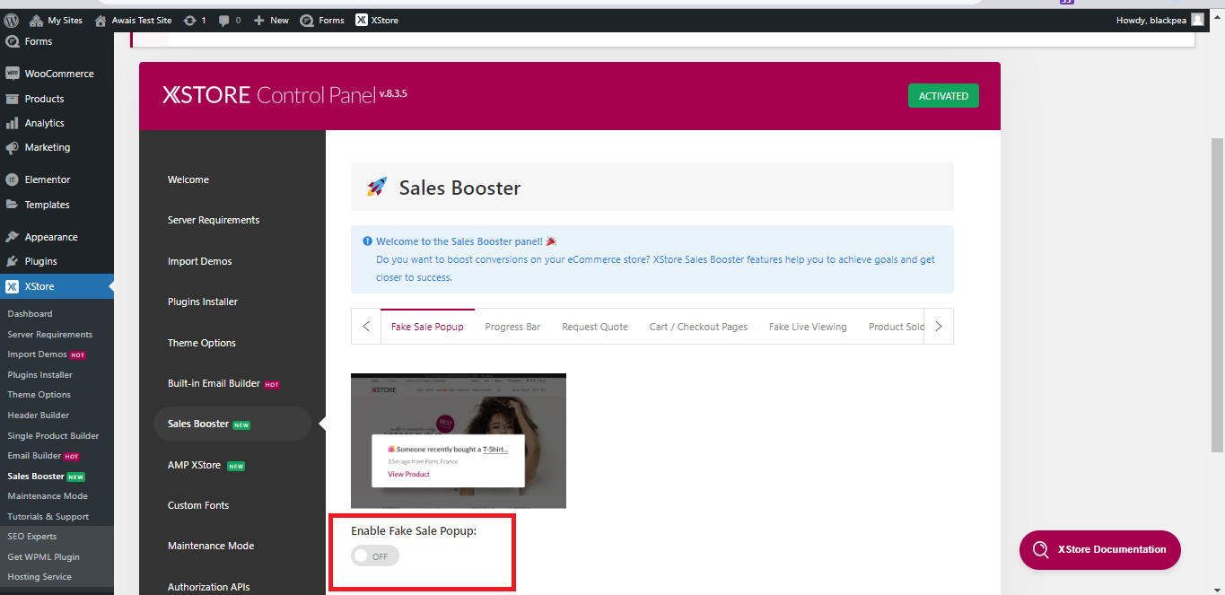Open Tutorials & Support submenu item
This screenshot has width=1225, height=595.
click(48, 517)
